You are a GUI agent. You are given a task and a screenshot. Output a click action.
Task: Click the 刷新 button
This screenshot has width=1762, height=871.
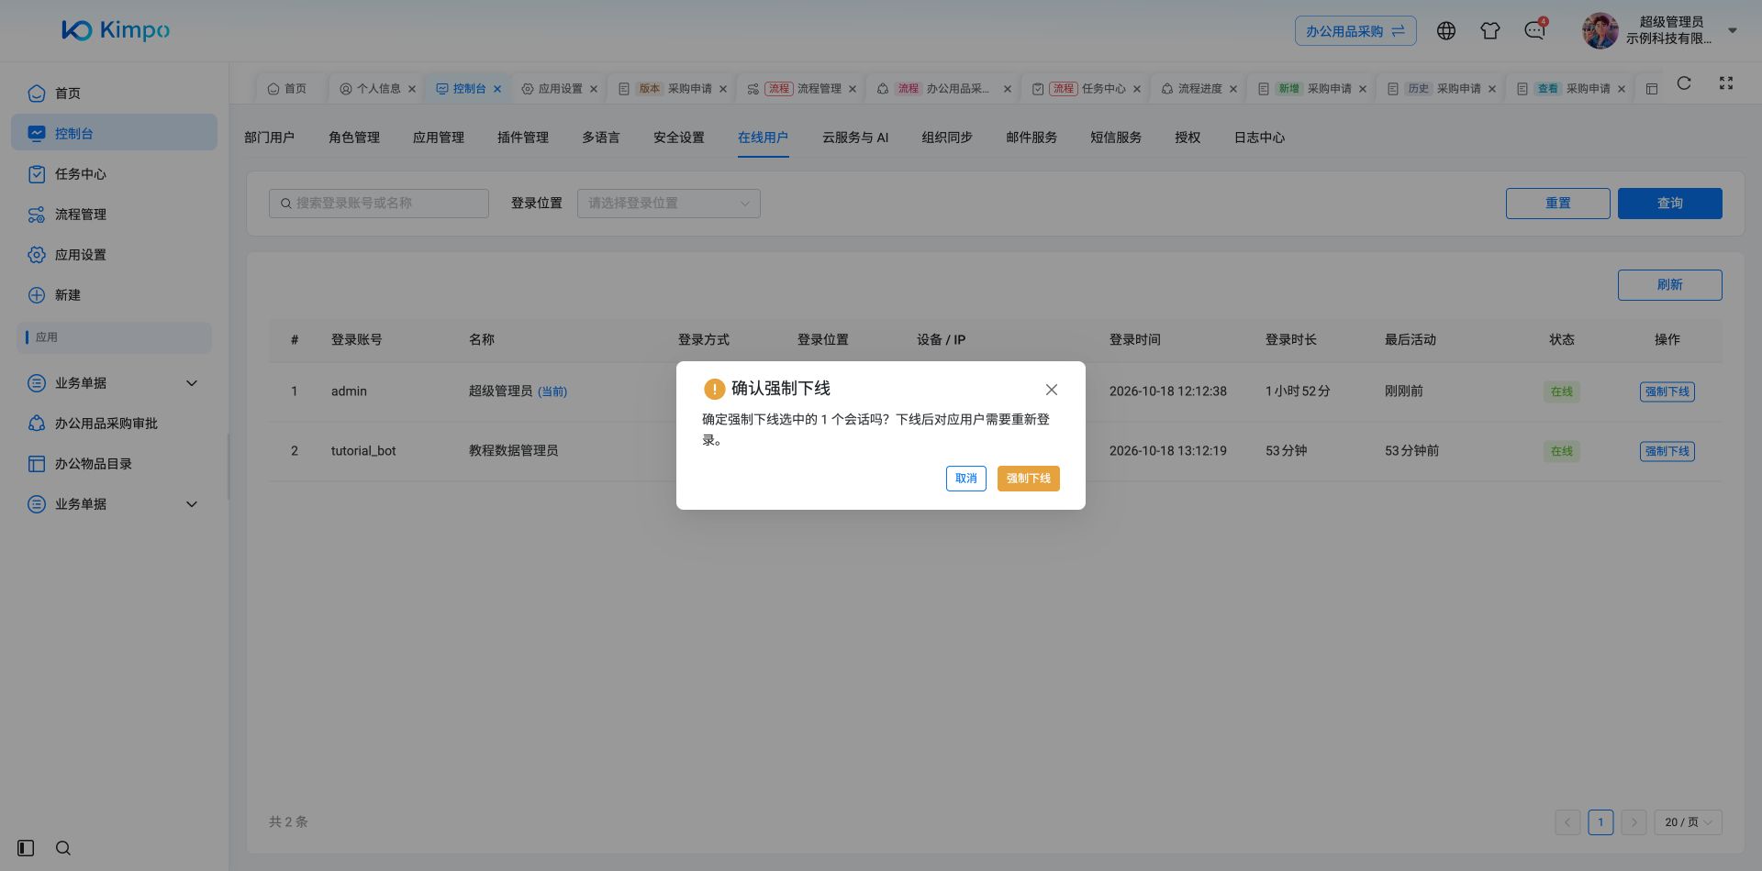(1670, 284)
